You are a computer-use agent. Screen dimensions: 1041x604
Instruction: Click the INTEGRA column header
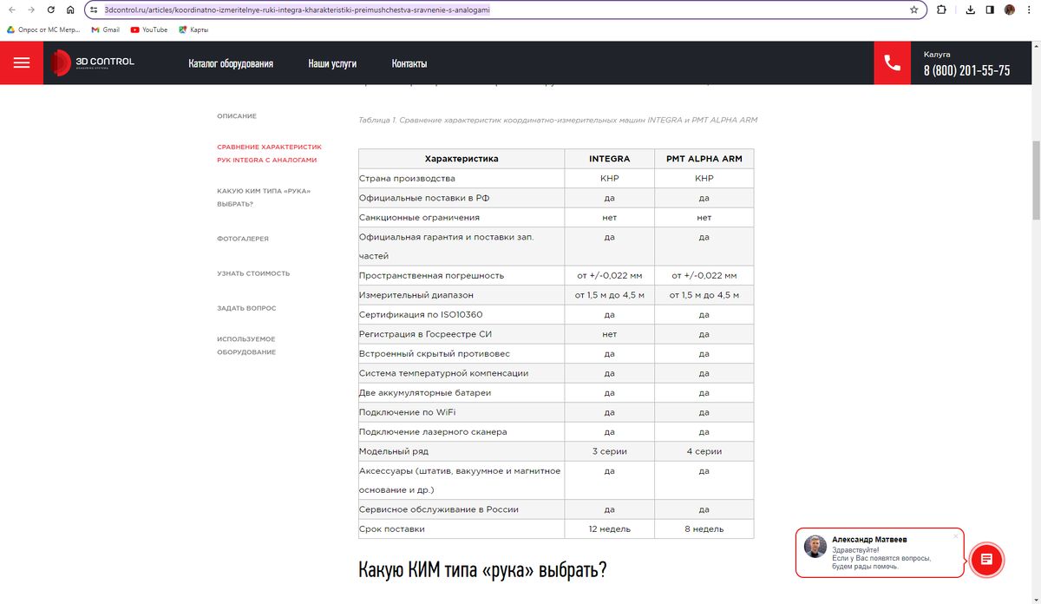pyautogui.click(x=610, y=159)
